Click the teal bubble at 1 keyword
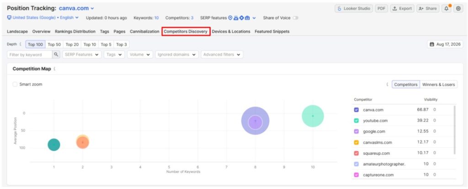The height and width of the screenshot is (189, 468). click(54, 145)
